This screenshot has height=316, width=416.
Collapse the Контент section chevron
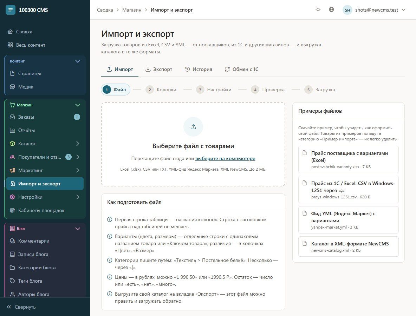[x=77, y=61]
